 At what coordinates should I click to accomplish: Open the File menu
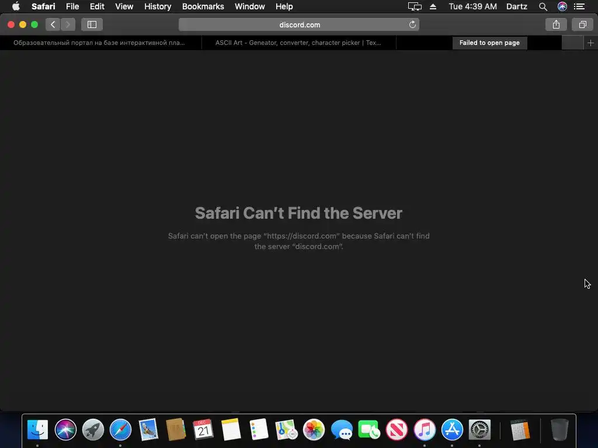pyautogui.click(x=72, y=6)
